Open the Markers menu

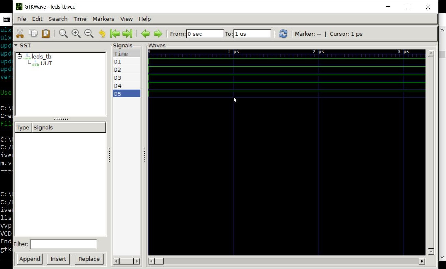pos(103,19)
